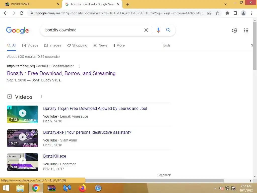The width and height of the screenshot is (257, 193).
Task: Run search with the magnifier icon
Action: [168, 30]
